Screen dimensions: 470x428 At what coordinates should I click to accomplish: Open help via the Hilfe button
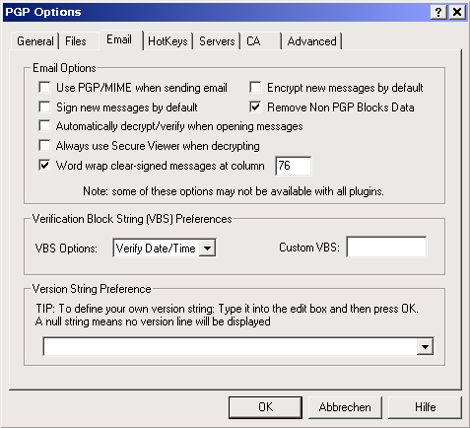coord(425,407)
